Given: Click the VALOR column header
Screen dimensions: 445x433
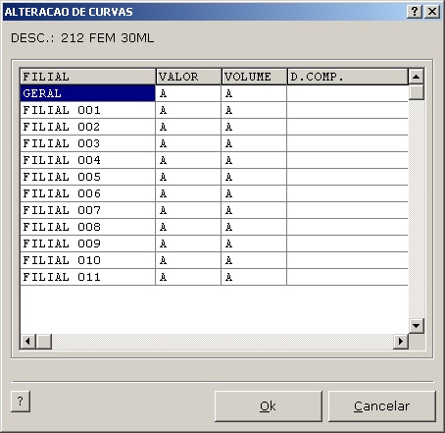Looking at the screenshot, I should click(x=188, y=77).
